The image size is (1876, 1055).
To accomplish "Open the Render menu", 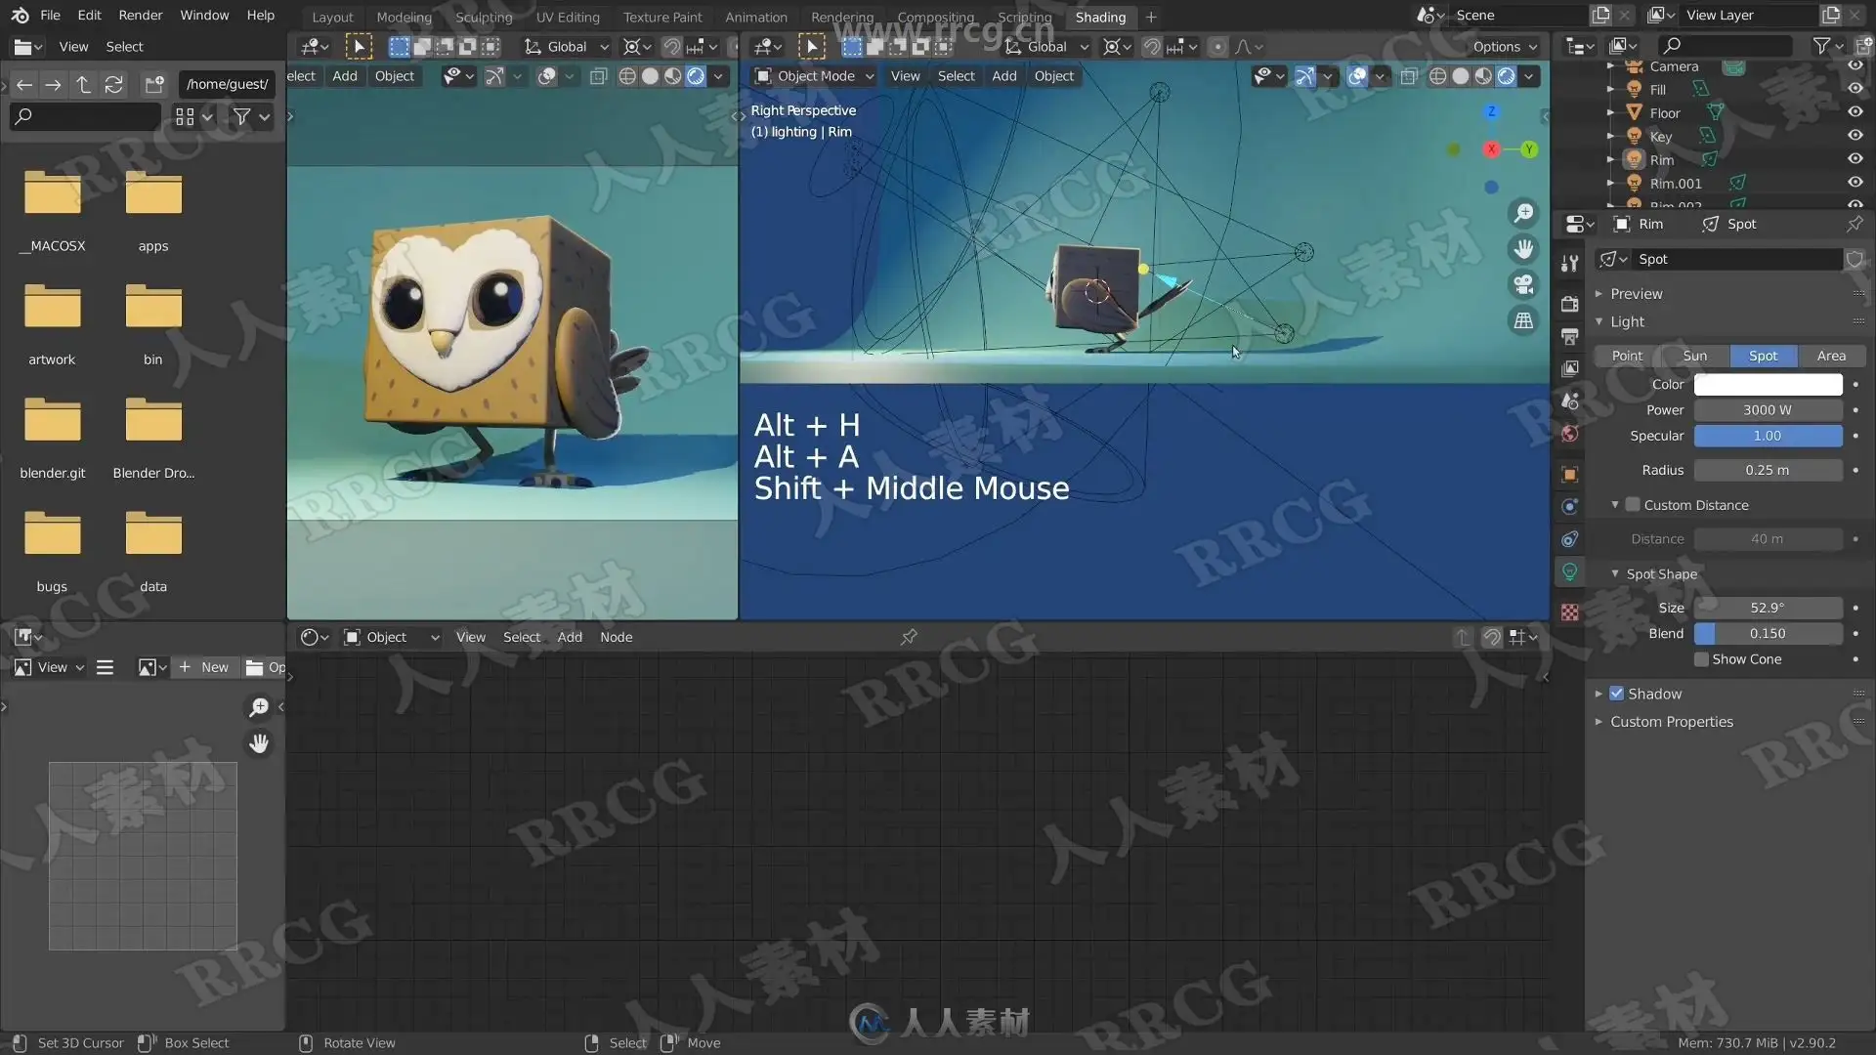I will coord(140,15).
